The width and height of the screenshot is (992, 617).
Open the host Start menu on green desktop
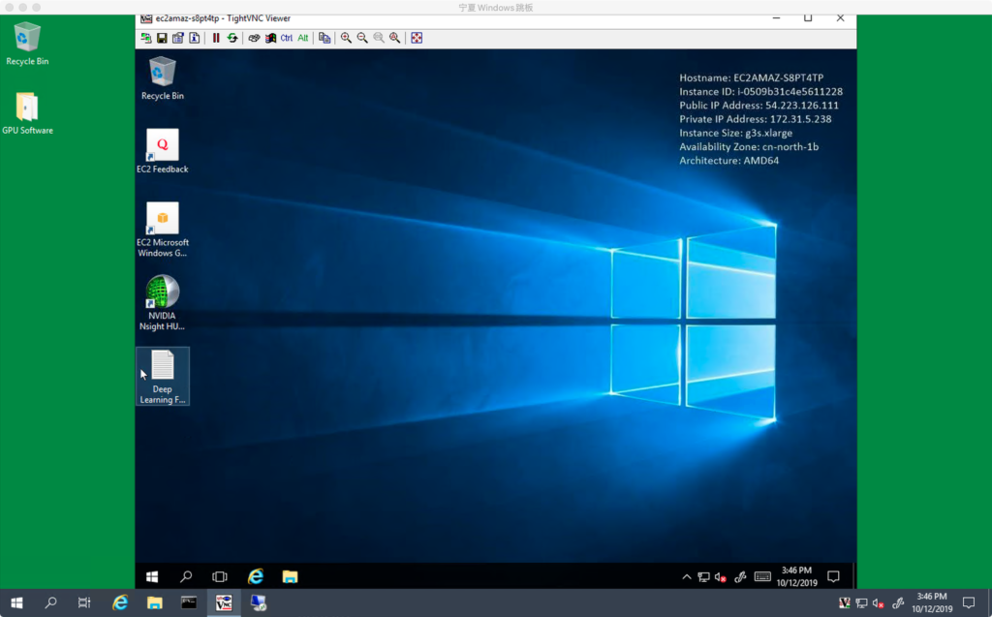16,602
